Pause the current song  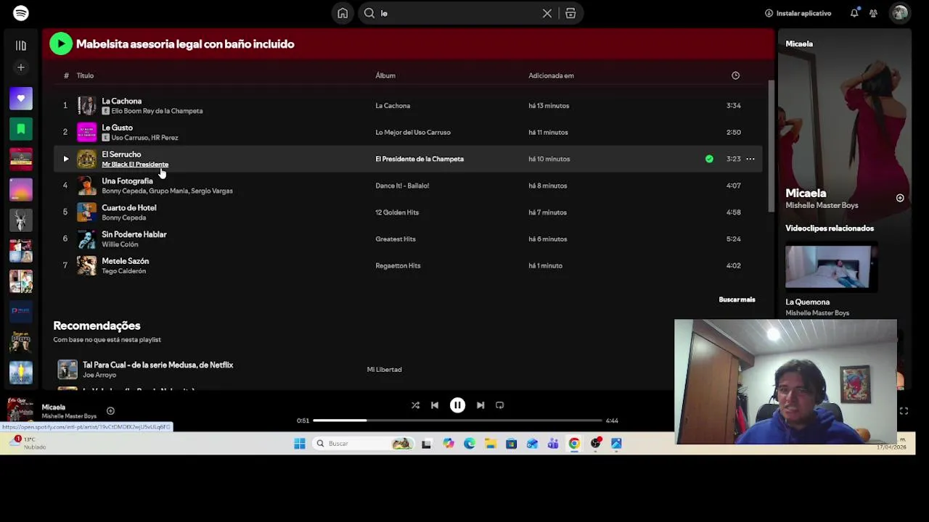[457, 405]
